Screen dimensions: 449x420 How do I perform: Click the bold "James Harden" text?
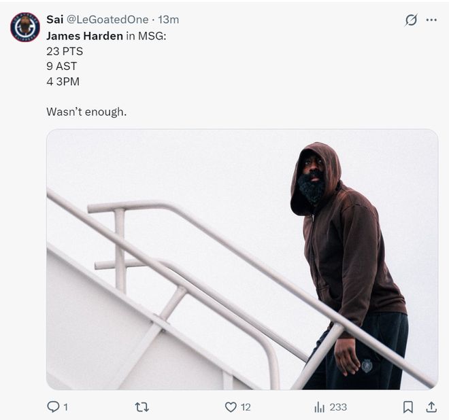pos(84,35)
